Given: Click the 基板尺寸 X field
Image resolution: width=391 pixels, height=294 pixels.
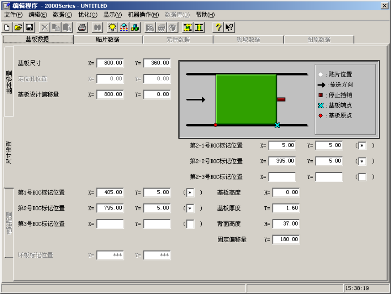Looking at the screenshot, I should 110,63.
